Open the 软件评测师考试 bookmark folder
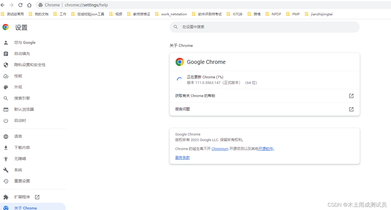Image resolution: width=391 pixels, height=210 pixels. pyautogui.click(x=207, y=14)
